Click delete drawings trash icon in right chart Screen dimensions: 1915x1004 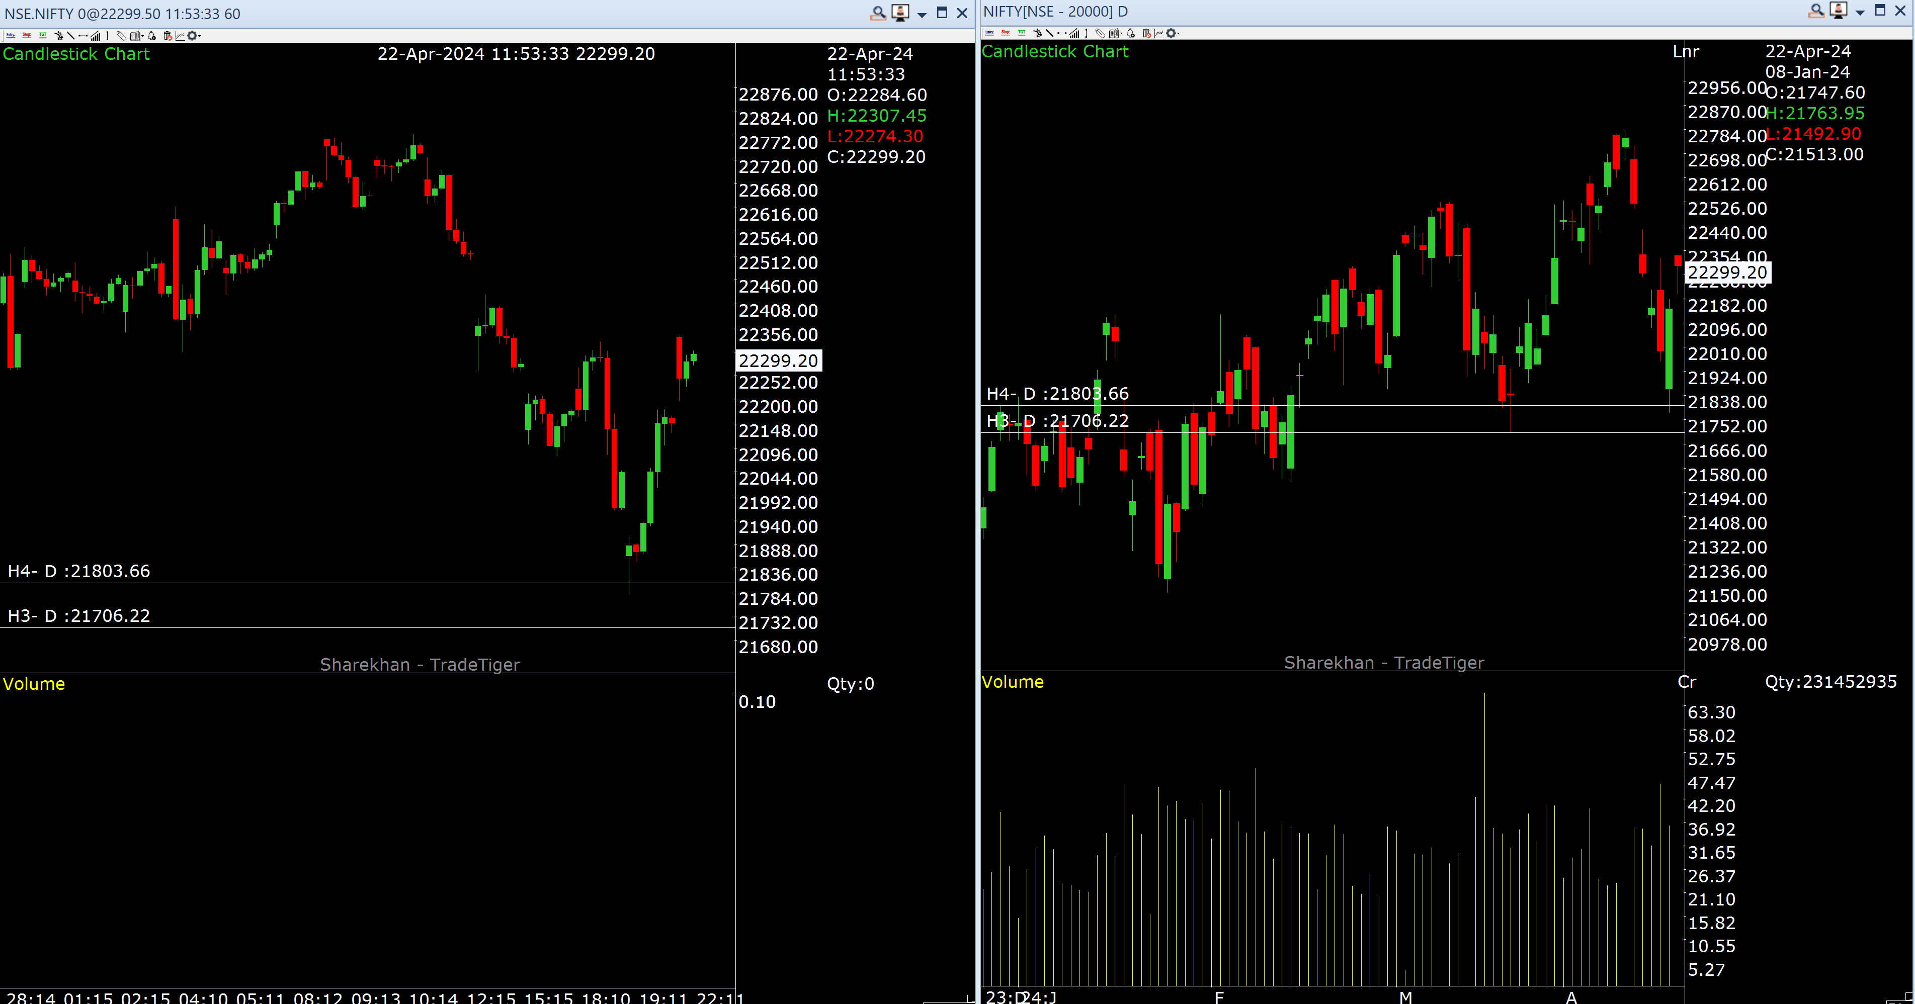[1146, 34]
